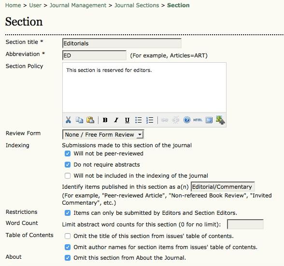This screenshot has height=266, width=284.
Task: Insert a numbered list in Section Policy
Action: click(x=150, y=120)
